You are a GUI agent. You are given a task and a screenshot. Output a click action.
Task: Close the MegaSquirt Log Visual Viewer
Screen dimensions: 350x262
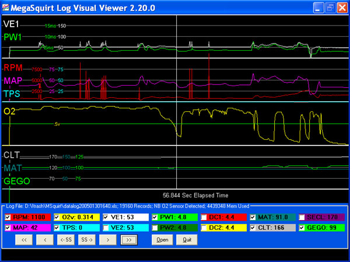[x=342, y=8]
